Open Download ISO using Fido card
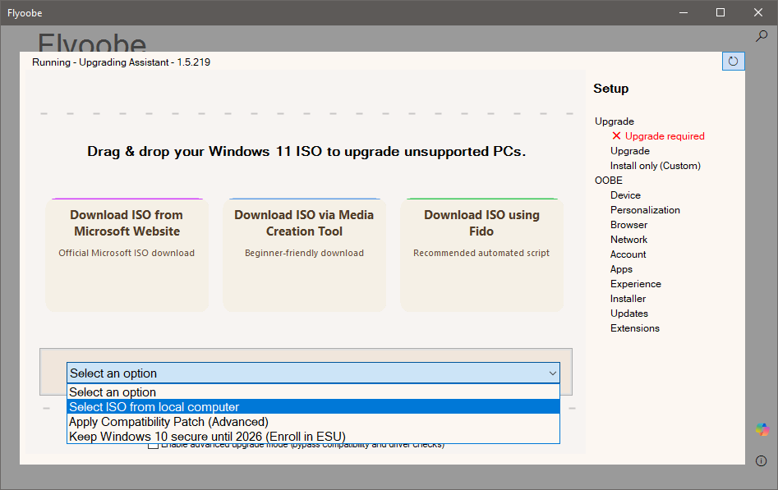778x490 pixels. click(481, 255)
